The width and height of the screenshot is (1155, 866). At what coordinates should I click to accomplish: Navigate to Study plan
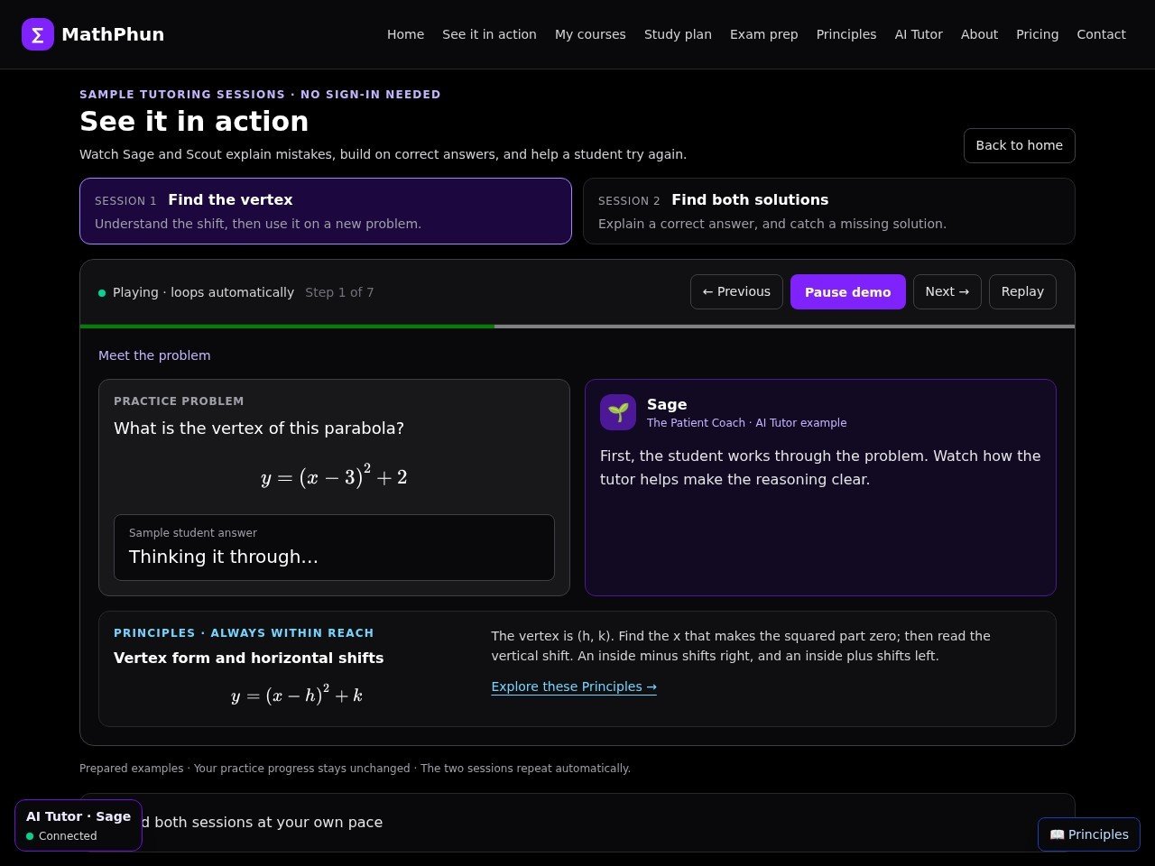click(x=678, y=34)
